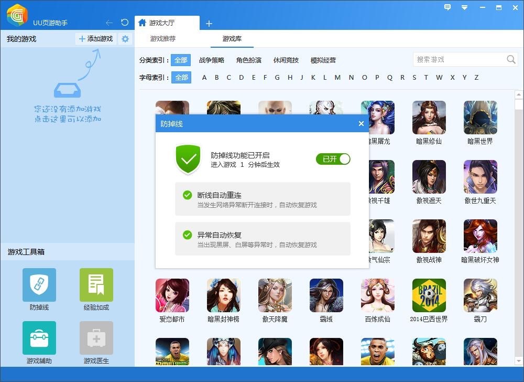Screen dimensions: 524x382
Task: Open the 防掉线 anti-disconnect tool
Action: 39,284
